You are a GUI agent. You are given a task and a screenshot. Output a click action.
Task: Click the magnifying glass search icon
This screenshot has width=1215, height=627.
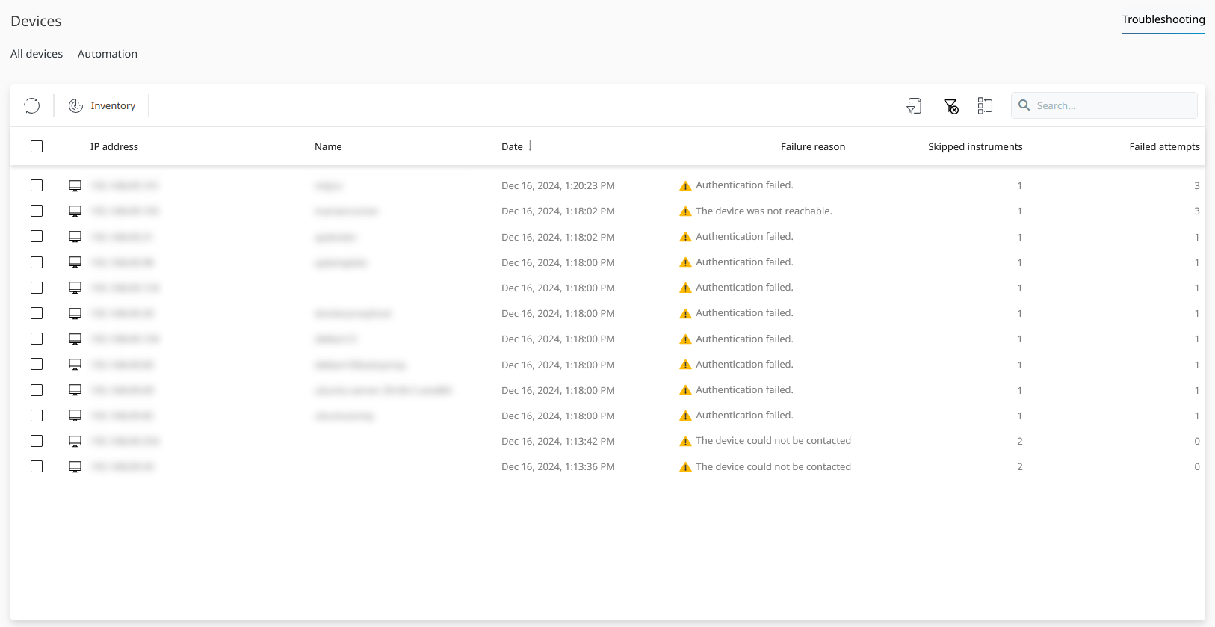click(1024, 105)
